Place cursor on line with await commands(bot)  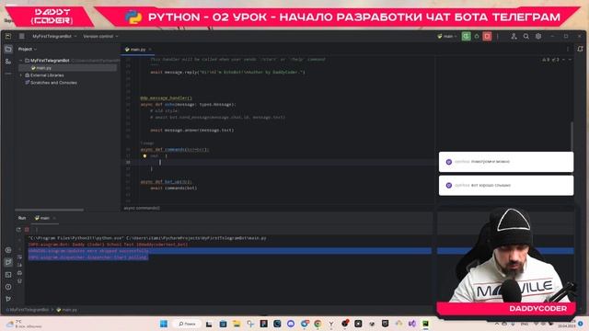(x=174, y=188)
